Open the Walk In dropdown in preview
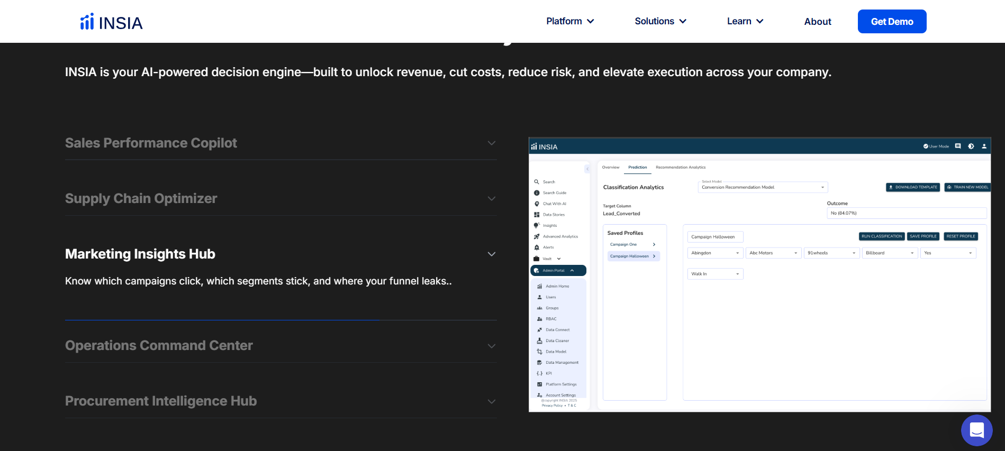Screen dimensions: 1005x451 click(x=715, y=274)
